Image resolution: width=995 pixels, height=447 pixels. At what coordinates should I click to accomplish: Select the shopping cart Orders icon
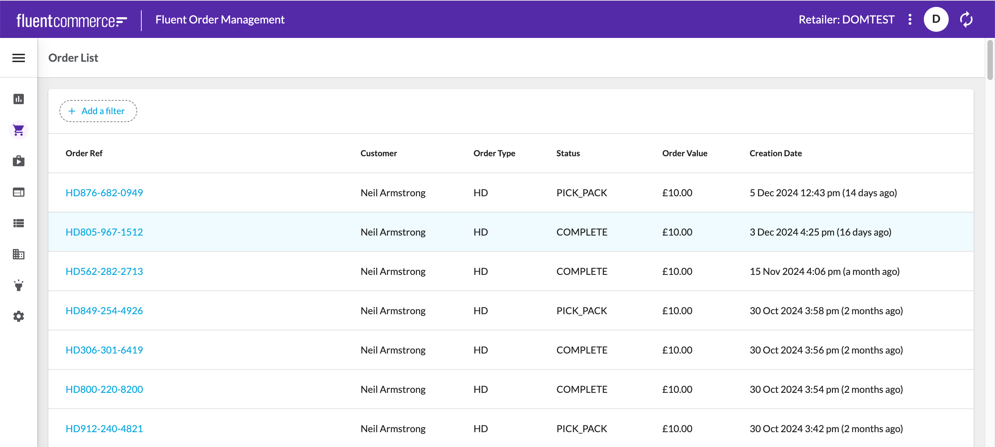19,130
